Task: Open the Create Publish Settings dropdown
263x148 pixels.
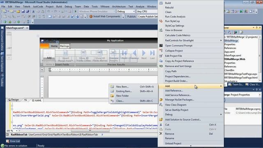Action: tap(148, 16)
